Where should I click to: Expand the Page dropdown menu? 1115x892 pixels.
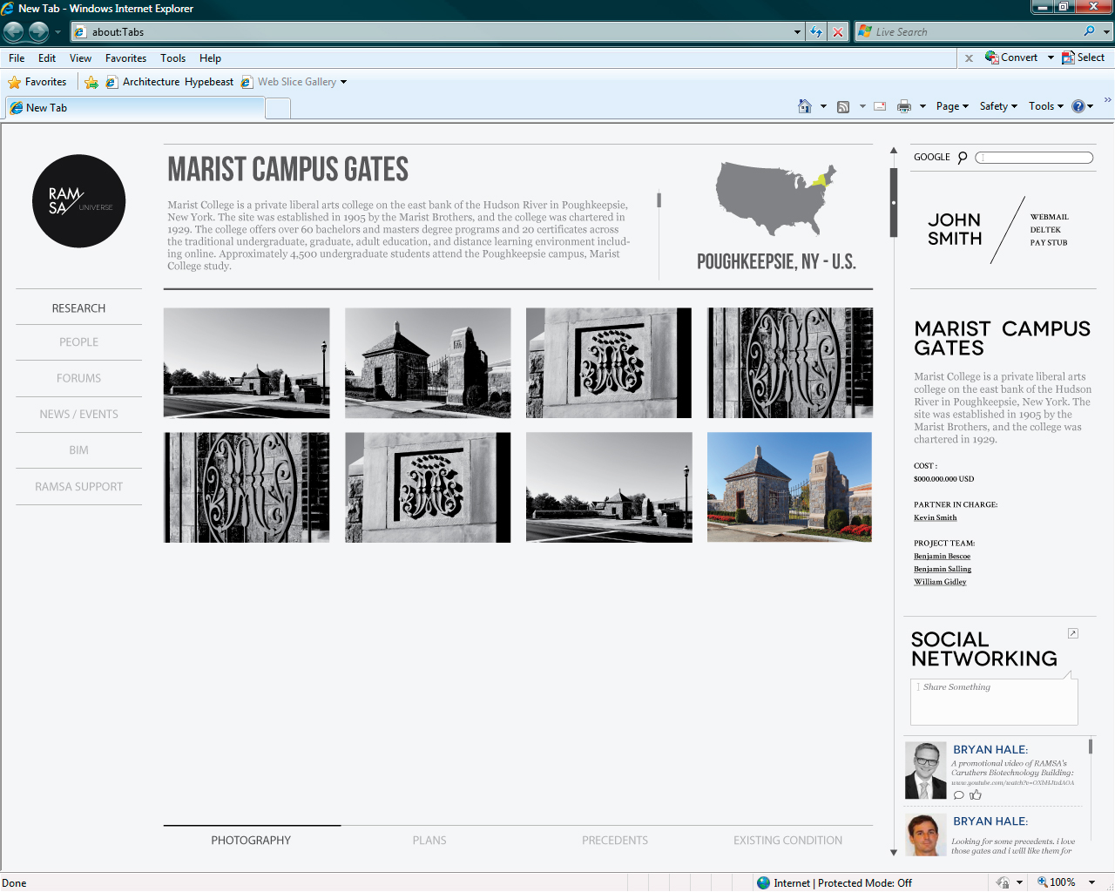952,106
